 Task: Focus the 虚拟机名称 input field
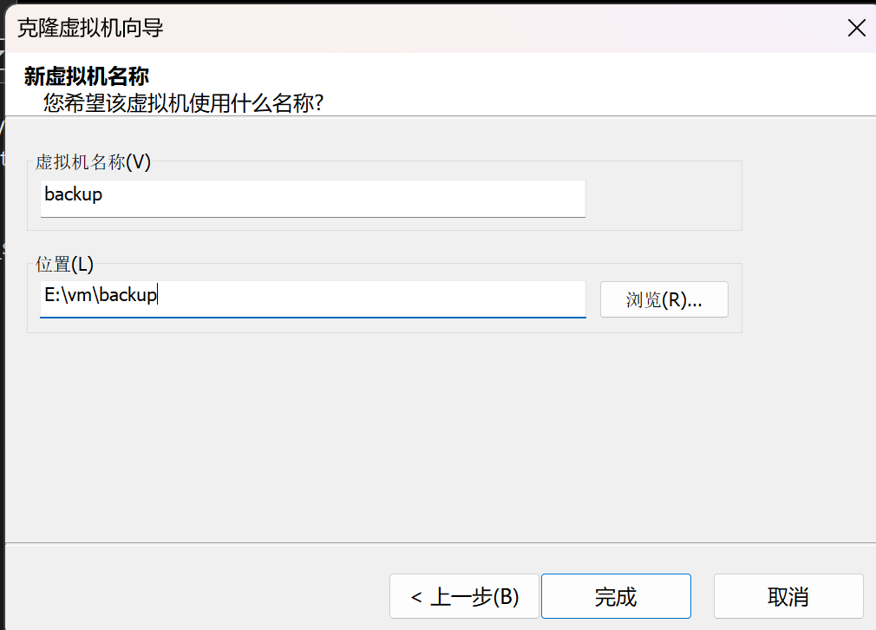(x=313, y=199)
